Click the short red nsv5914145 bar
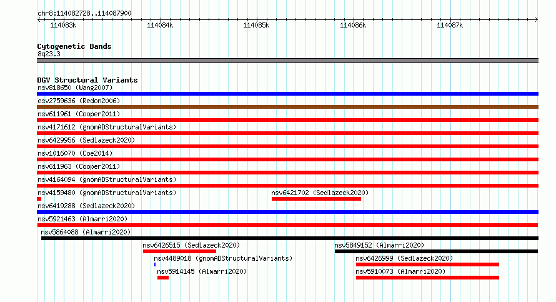556x302 pixels. point(163,278)
